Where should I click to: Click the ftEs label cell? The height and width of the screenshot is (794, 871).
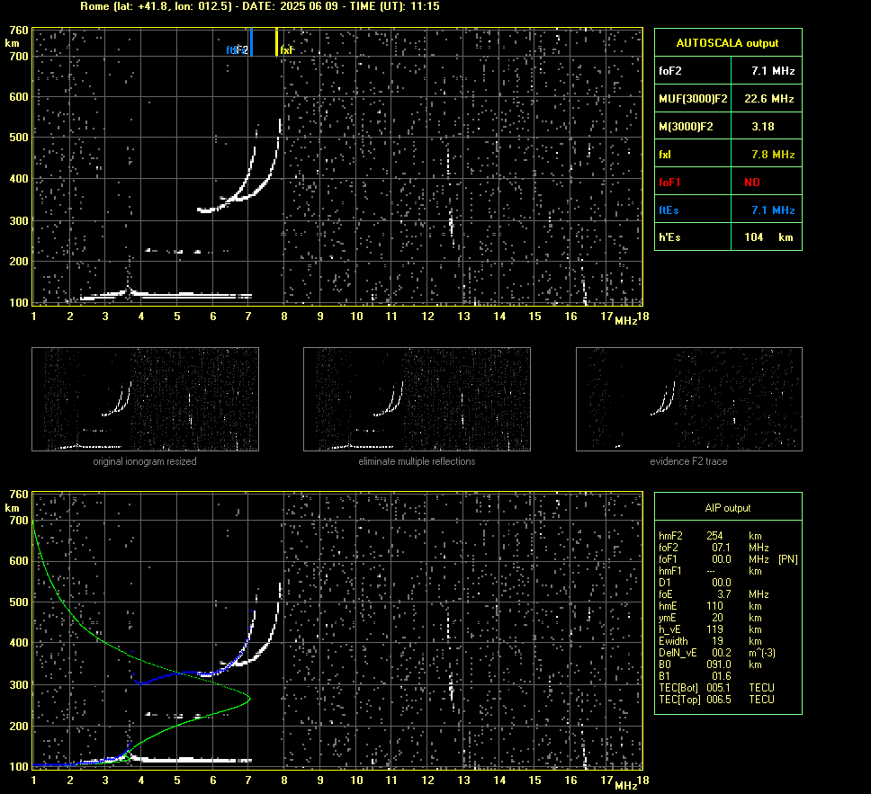[693, 210]
